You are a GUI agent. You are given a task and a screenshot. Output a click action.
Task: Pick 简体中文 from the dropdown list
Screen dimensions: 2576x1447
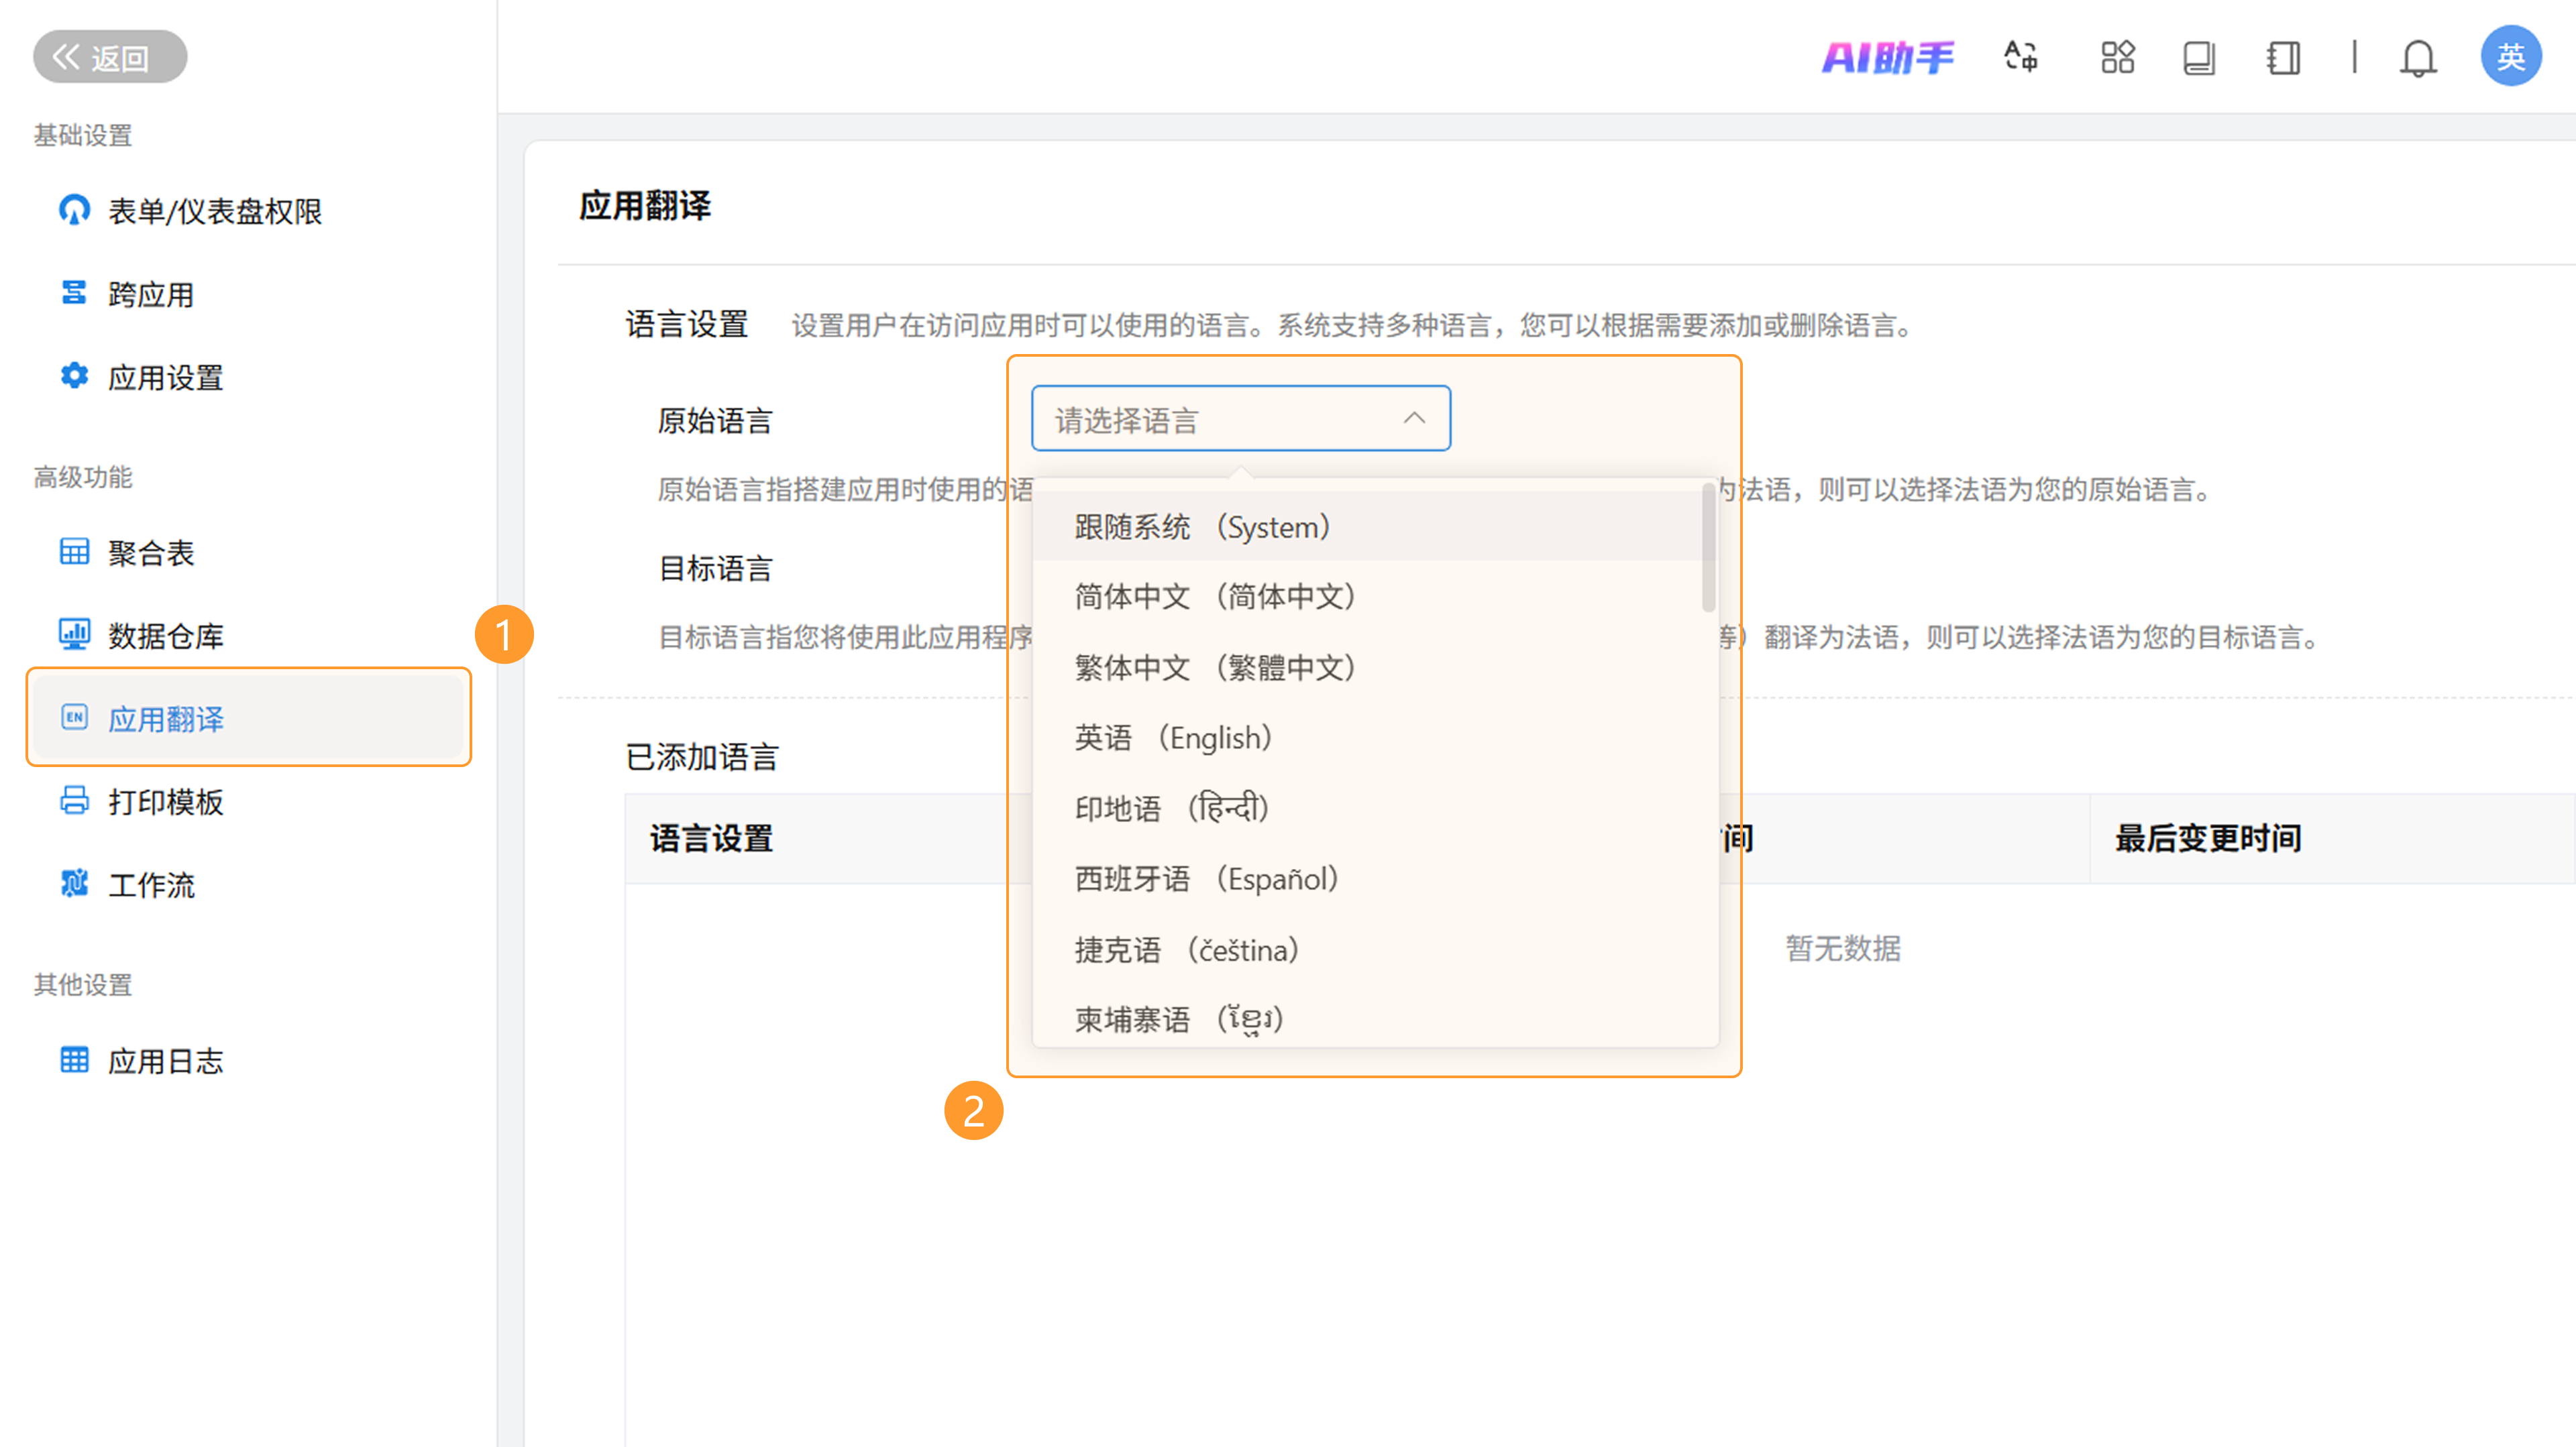click(1215, 597)
